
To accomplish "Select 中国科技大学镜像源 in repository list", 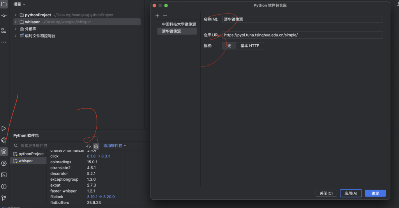I will [179, 24].
